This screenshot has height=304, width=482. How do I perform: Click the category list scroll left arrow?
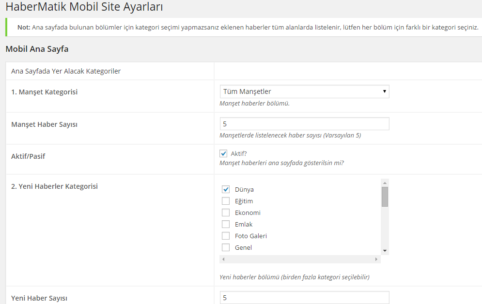tap(223, 259)
